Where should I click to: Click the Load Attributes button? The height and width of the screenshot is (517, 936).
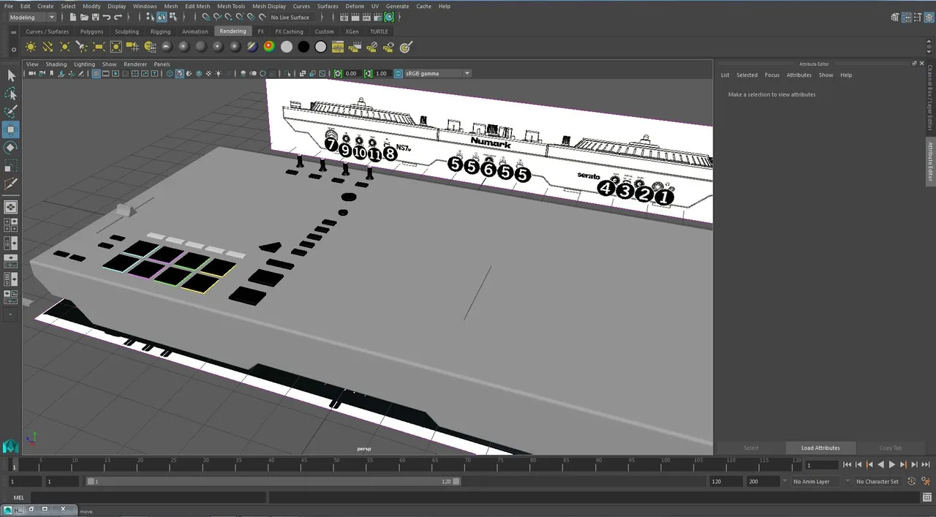tap(820, 448)
